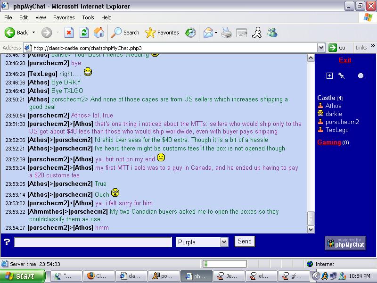Click the user icon next to porschecm2
377x283 pixels.
320,122
